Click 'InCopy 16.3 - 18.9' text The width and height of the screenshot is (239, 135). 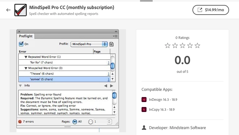coord(162,109)
